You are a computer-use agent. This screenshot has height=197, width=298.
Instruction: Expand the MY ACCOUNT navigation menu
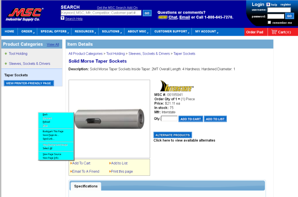click(x=207, y=32)
